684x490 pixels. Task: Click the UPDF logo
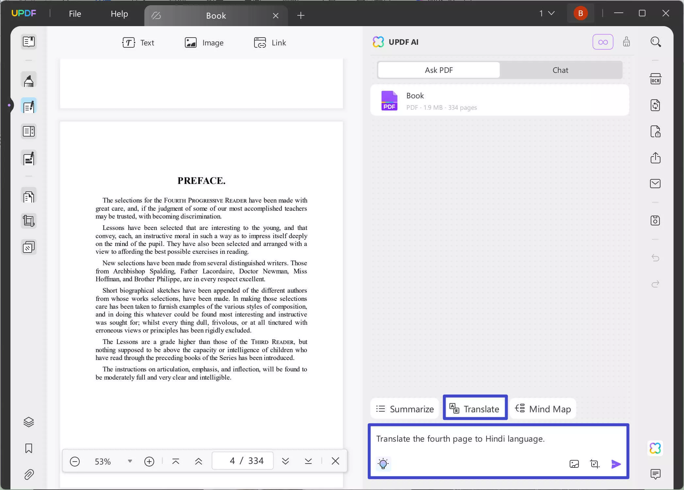click(24, 13)
